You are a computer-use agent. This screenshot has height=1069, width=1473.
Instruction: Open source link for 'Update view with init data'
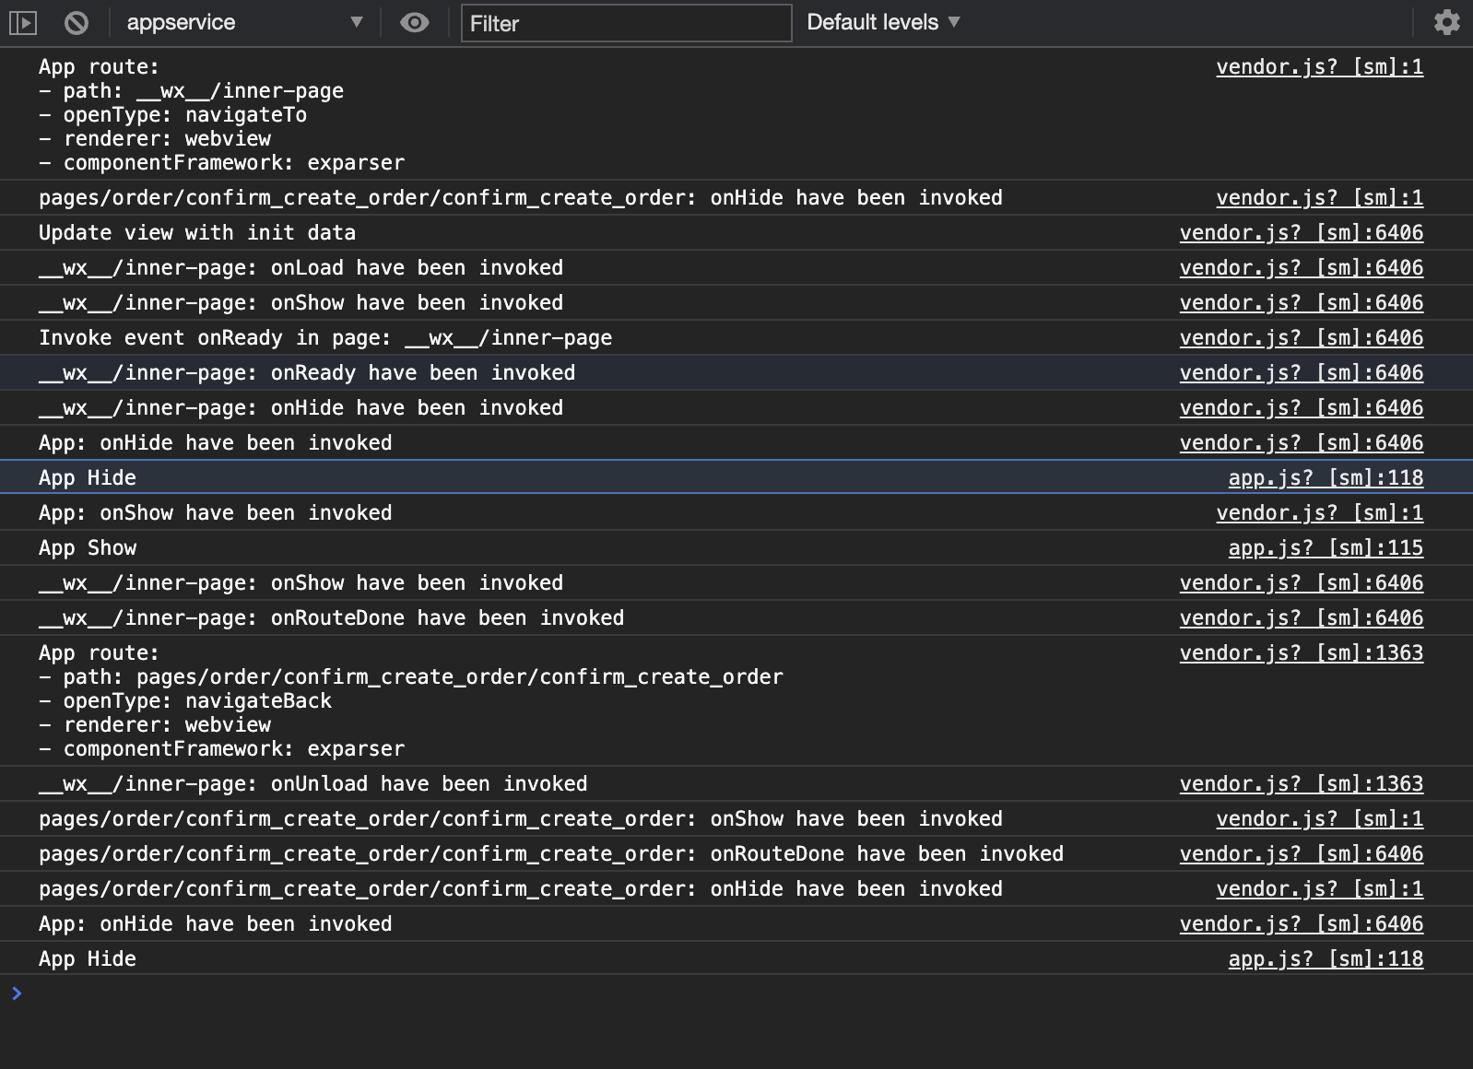pos(1301,233)
